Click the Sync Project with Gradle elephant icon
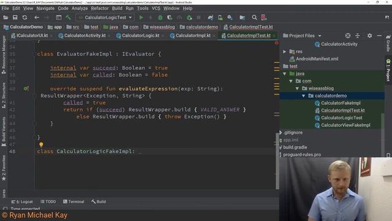 (x=211, y=18)
